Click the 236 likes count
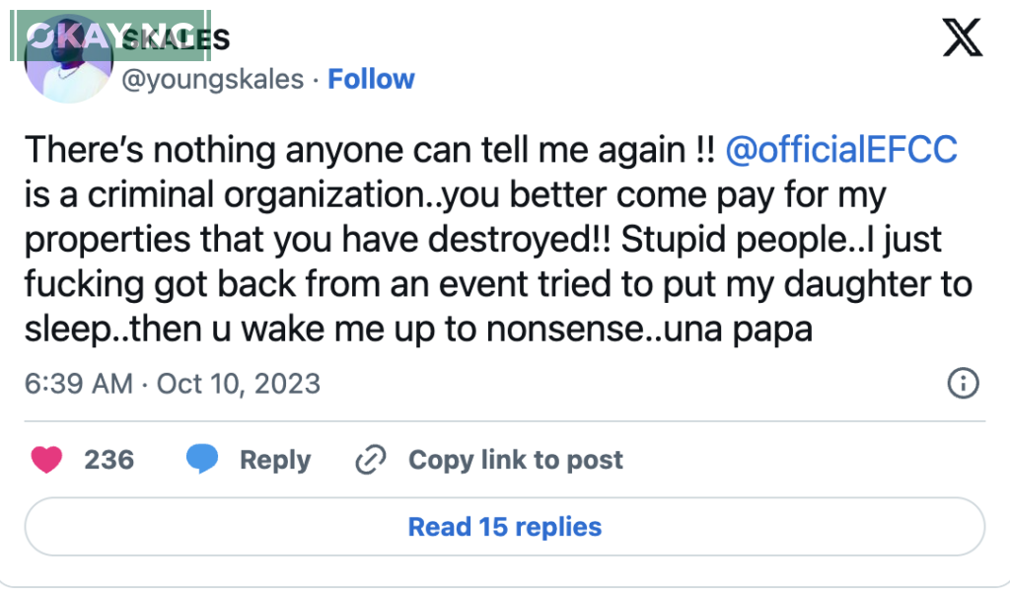1010x589 pixels. (x=108, y=460)
